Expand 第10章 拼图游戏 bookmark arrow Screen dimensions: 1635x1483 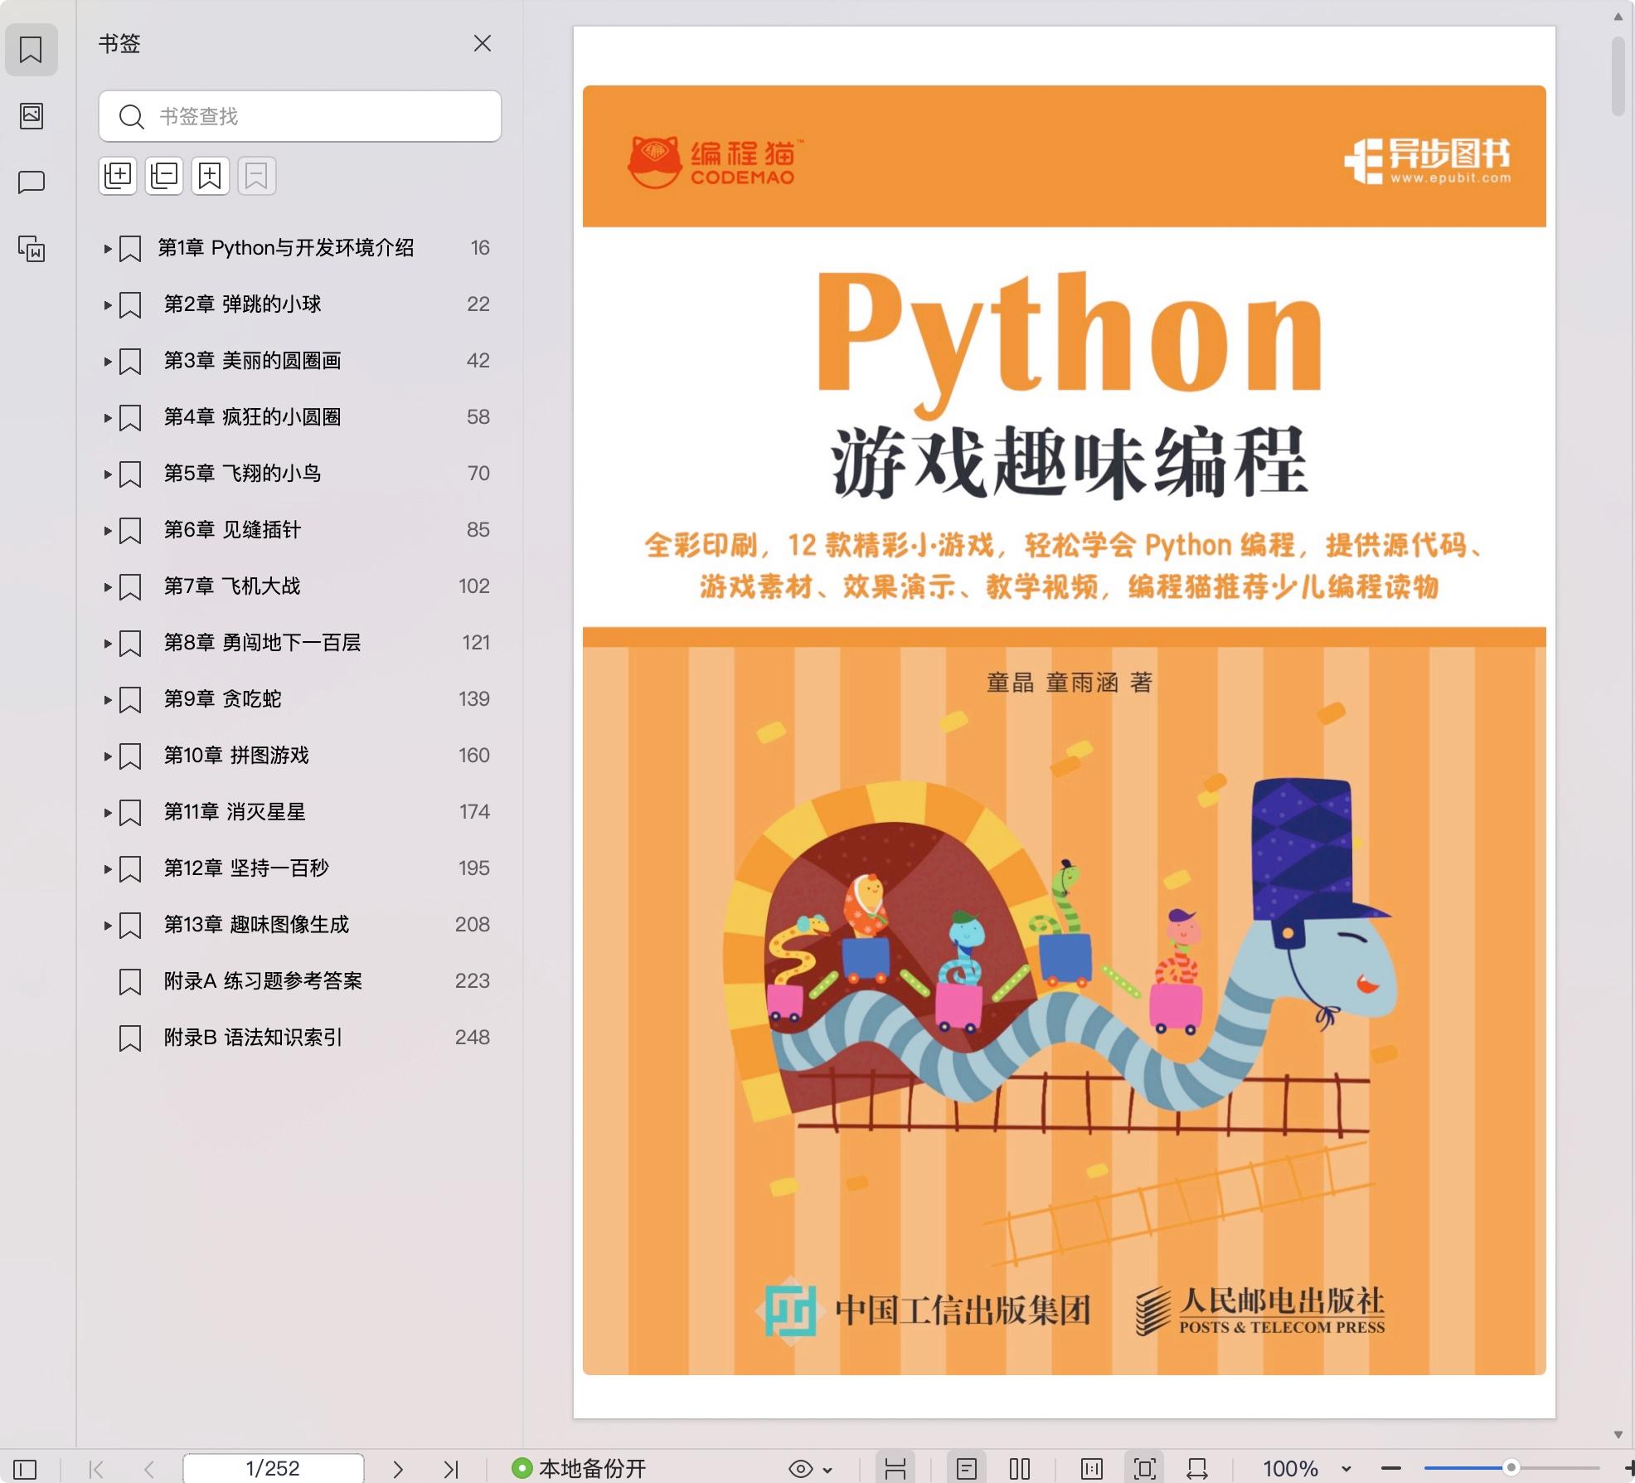pyautogui.click(x=108, y=756)
